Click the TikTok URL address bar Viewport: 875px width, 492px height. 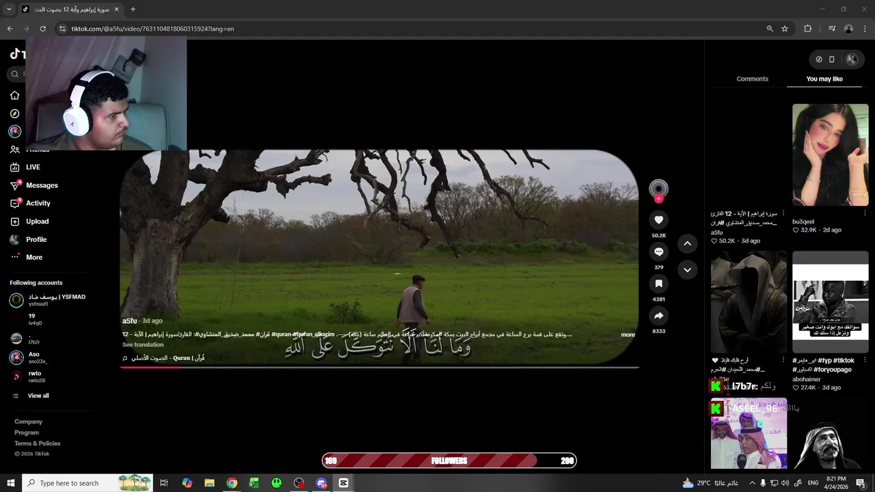410,29
